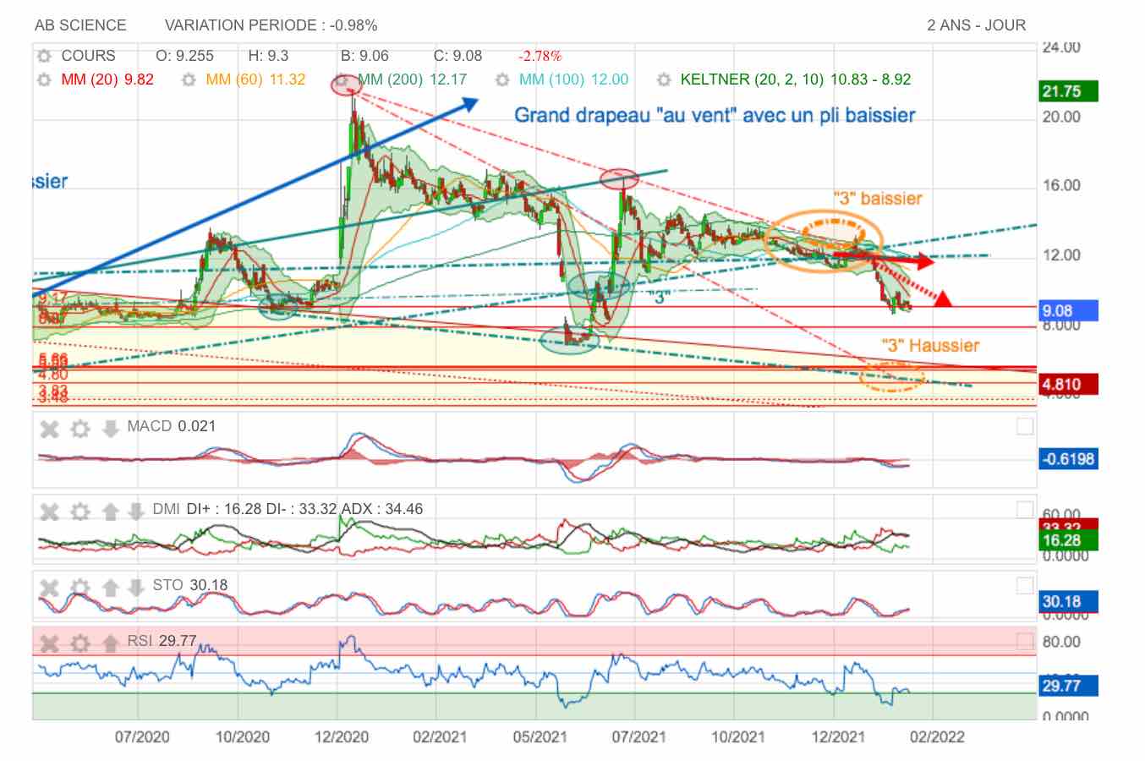Remove the MACD indicator panel
This screenshot has width=1145, height=761.
tap(50, 429)
